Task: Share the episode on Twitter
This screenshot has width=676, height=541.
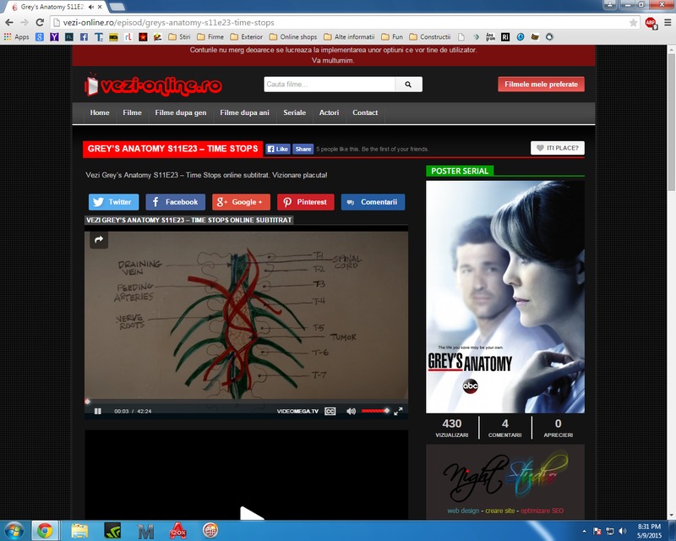Action: point(114,202)
